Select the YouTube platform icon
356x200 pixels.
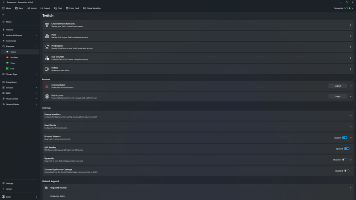(8, 57)
